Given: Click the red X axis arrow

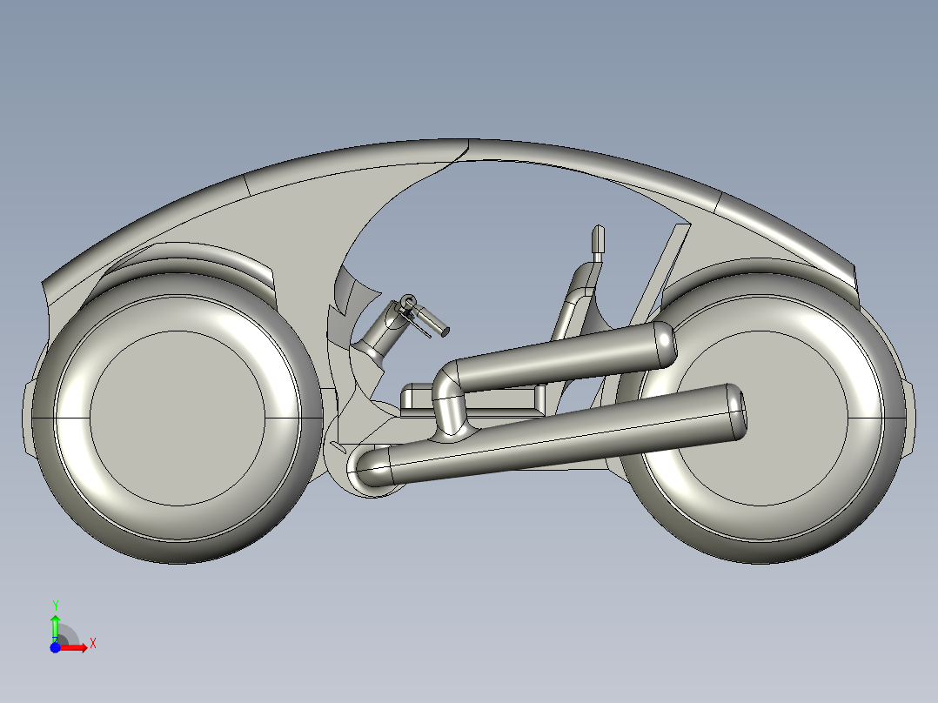Looking at the screenshot, I should coord(73,648).
